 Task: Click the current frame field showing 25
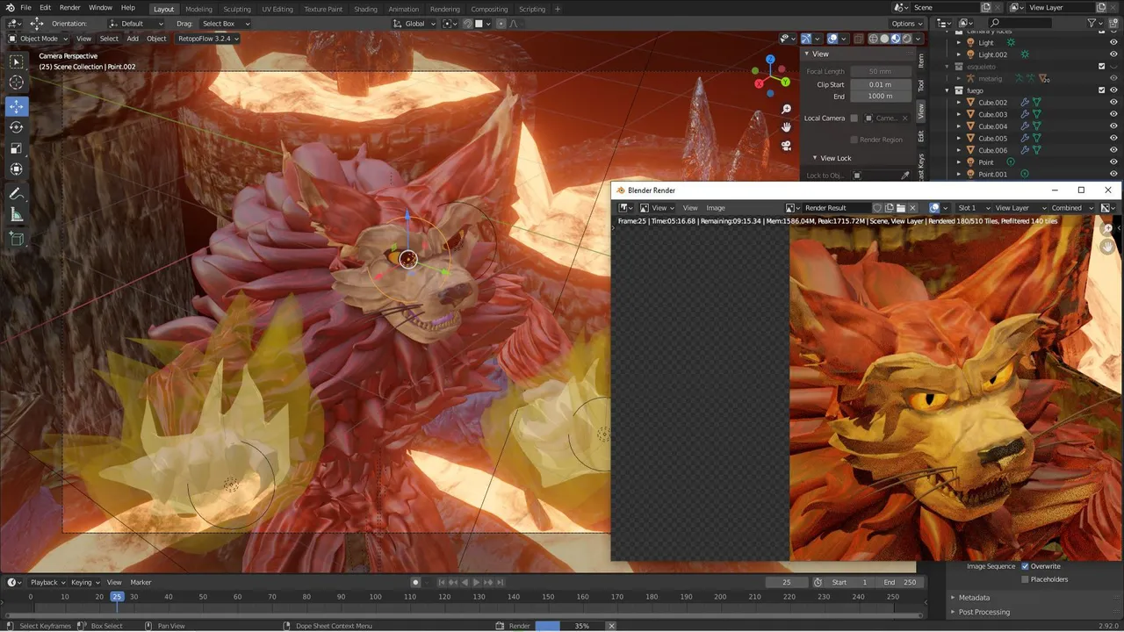[787, 582]
